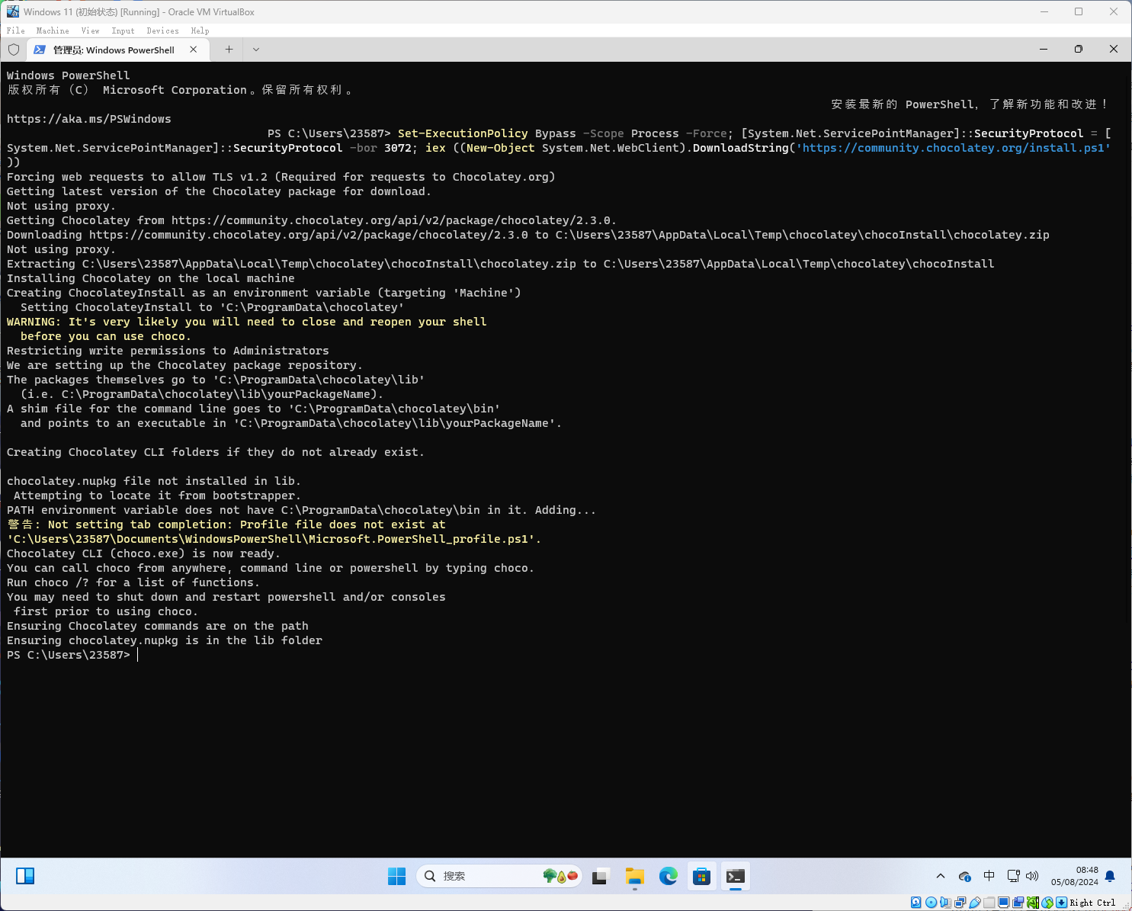The width and height of the screenshot is (1132, 911).
Task: Click VirtualBox USB devices indicator
Action: (975, 903)
